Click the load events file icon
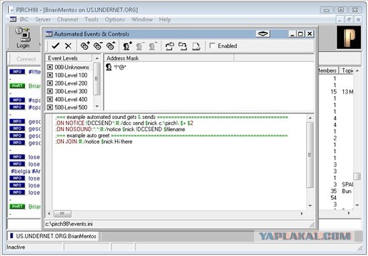368x256 pixels. click(x=170, y=46)
